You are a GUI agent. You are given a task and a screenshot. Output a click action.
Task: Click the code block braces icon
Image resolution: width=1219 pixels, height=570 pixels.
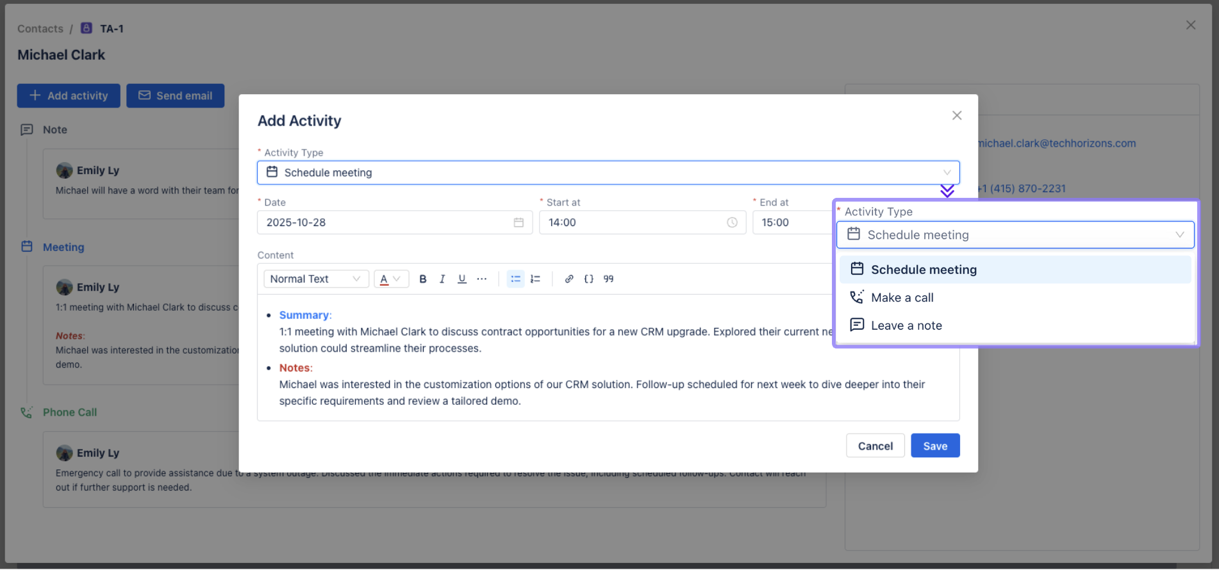pyautogui.click(x=588, y=279)
